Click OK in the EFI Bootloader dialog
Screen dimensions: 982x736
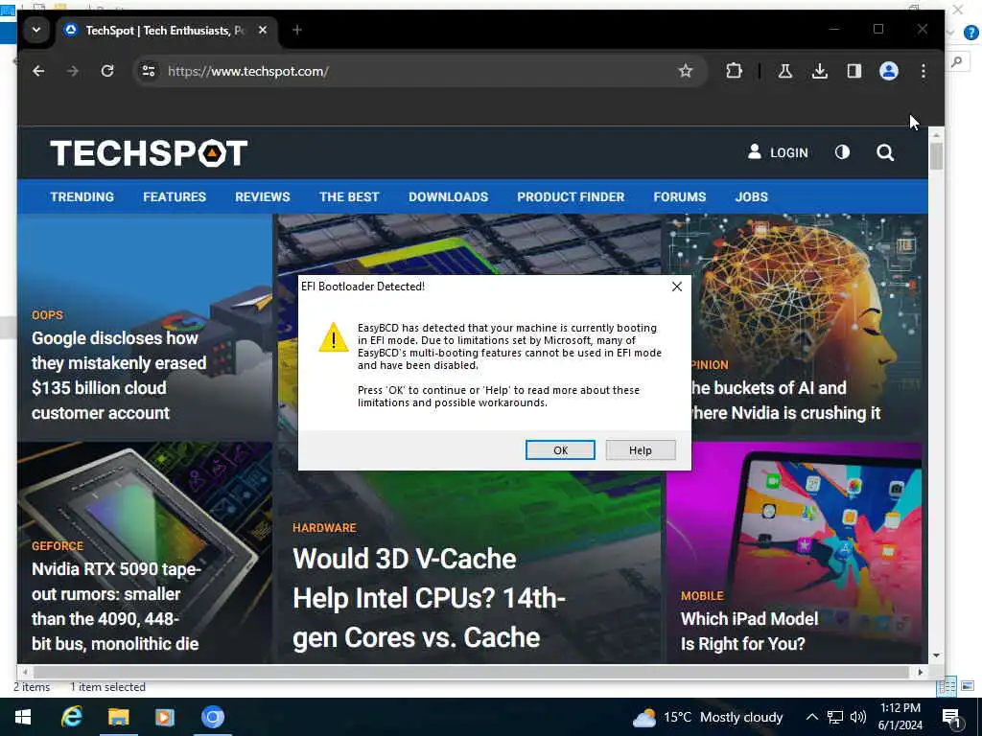[x=560, y=450]
